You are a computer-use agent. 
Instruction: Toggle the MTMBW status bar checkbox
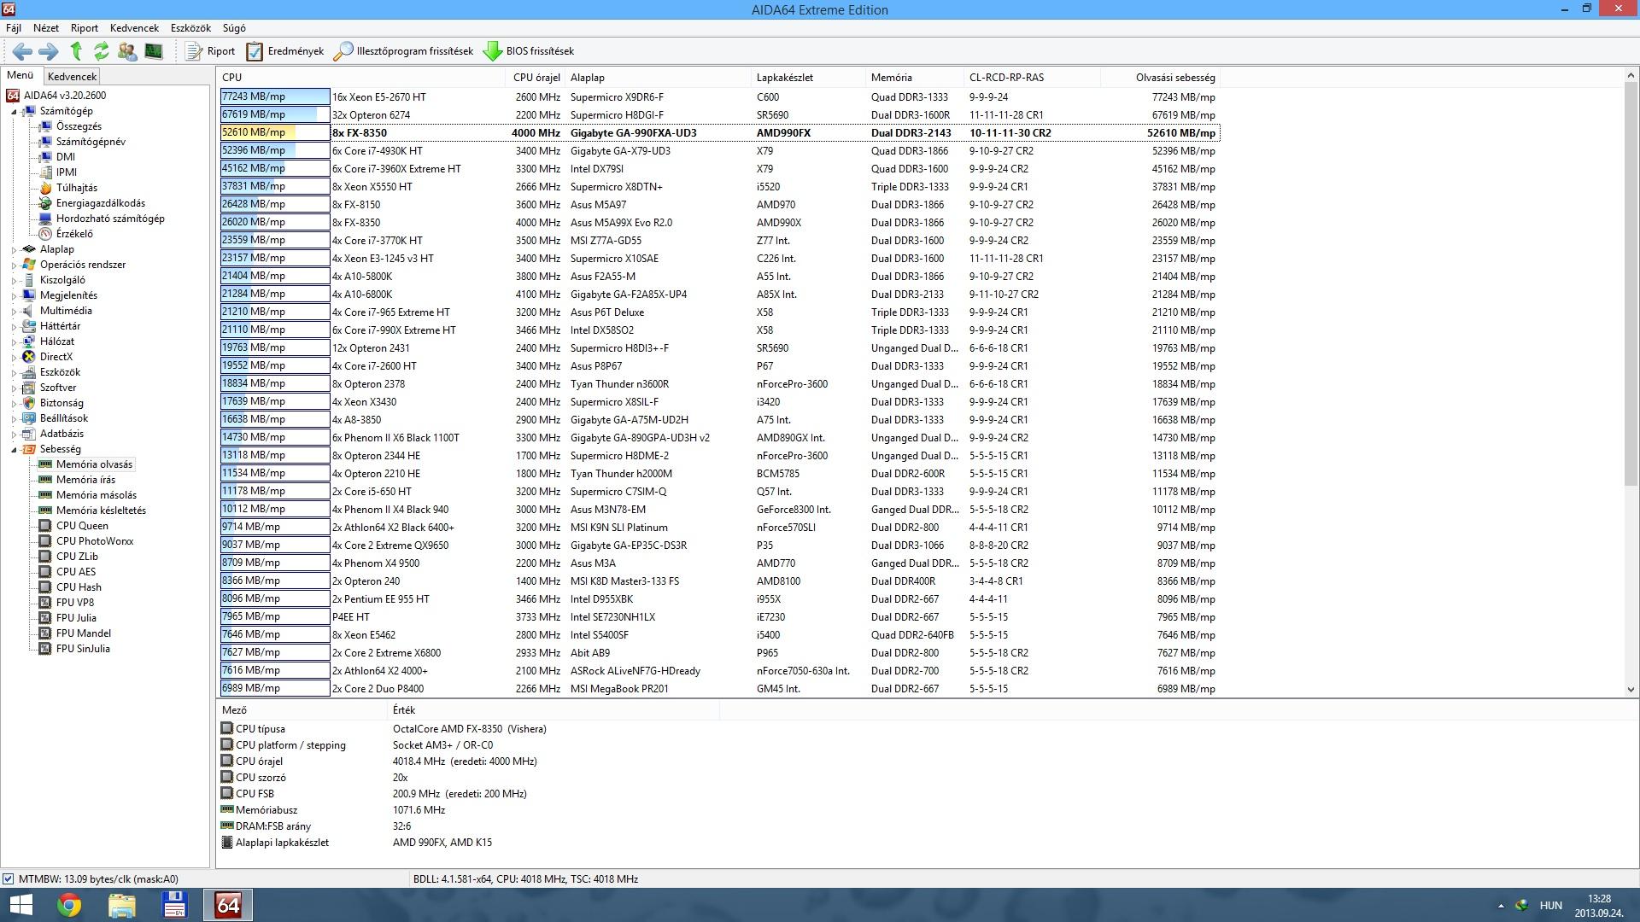(x=8, y=878)
